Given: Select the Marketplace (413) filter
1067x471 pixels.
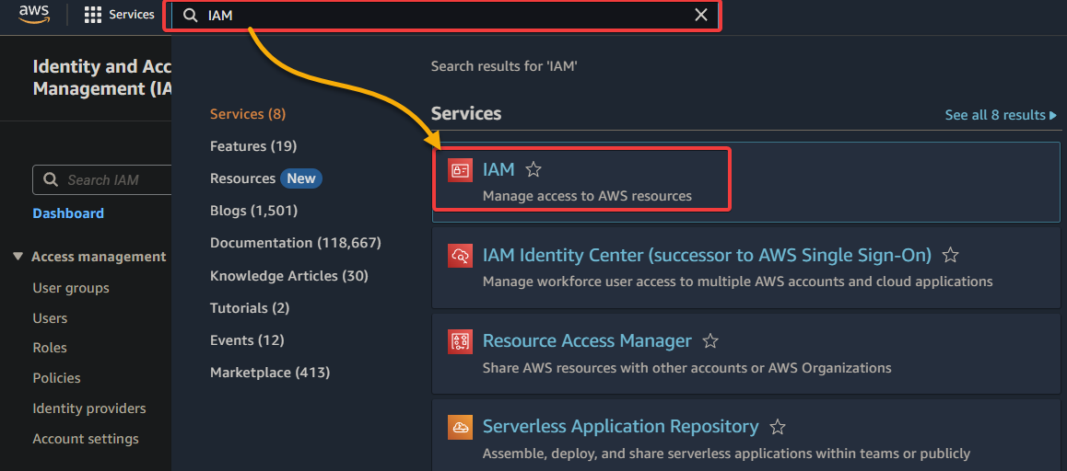Looking at the screenshot, I should [x=269, y=373].
